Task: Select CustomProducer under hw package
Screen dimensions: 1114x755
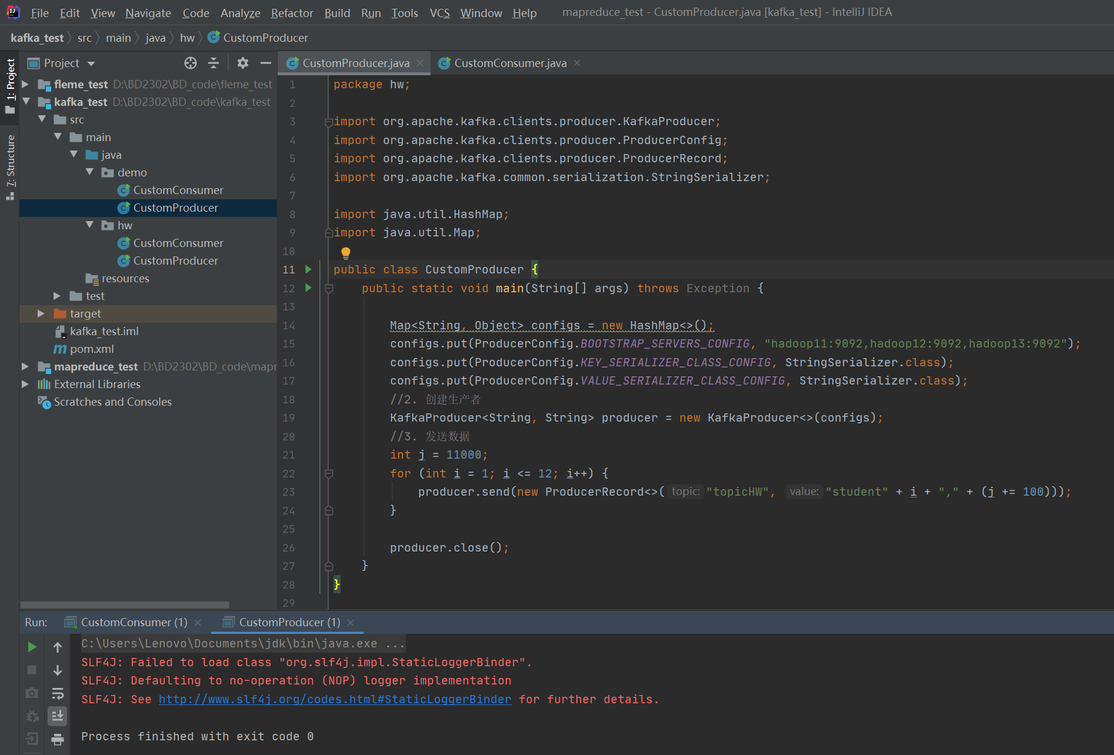Action: coord(175,260)
